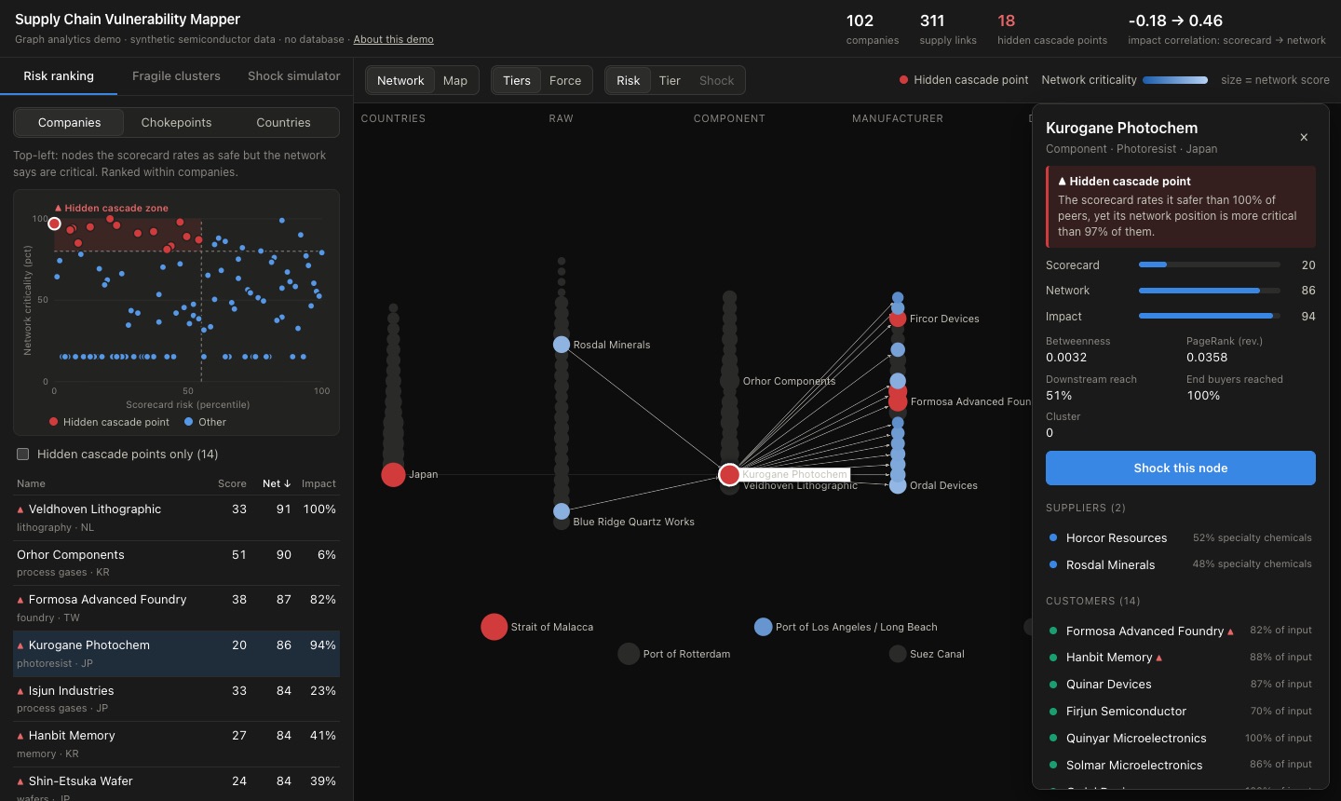This screenshot has height=801, width=1341.
Task: Sort the table by Impact column
Action: [318, 483]
